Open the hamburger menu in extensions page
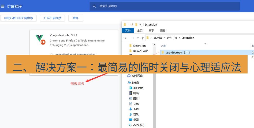Viewport: 254px width, 128px height. (x=2, y=6)
